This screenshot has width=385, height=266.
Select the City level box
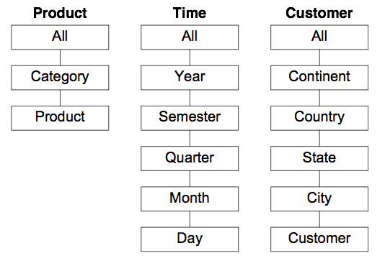[319, 199]
